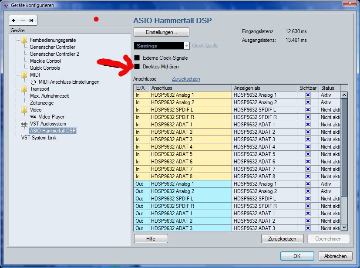Close the Geräte konfigurieren dialog

[350, 3]
